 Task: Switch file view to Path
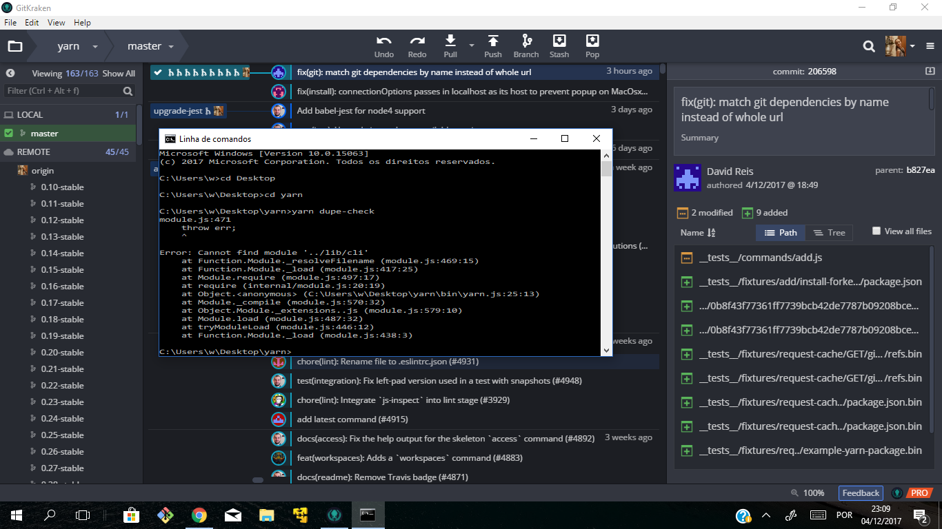[780, 233]
